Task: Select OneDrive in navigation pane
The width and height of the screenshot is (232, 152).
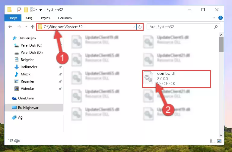Action: (23, 98)
